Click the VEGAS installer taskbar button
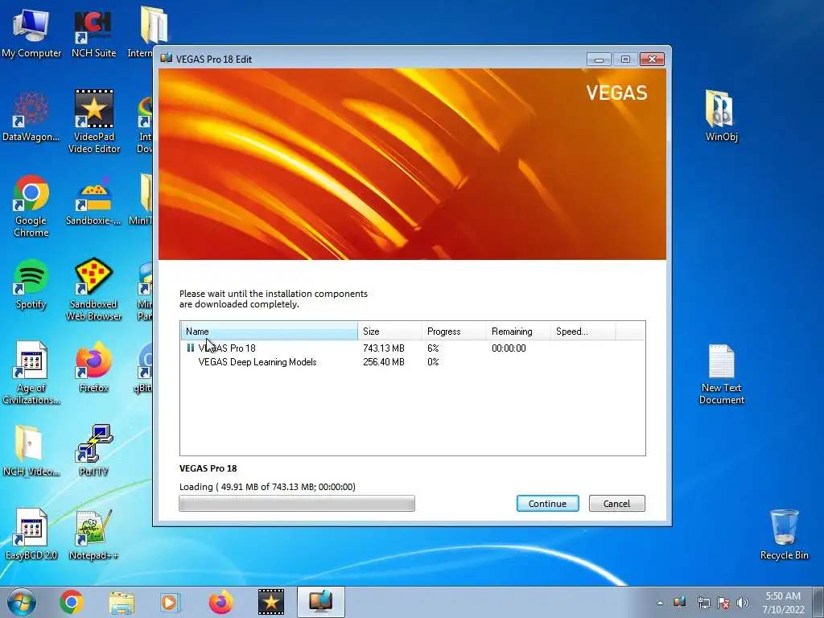Image resolution: width=824 pixels, height=618 pixels. pyautogui.click(x=320, y=602)
